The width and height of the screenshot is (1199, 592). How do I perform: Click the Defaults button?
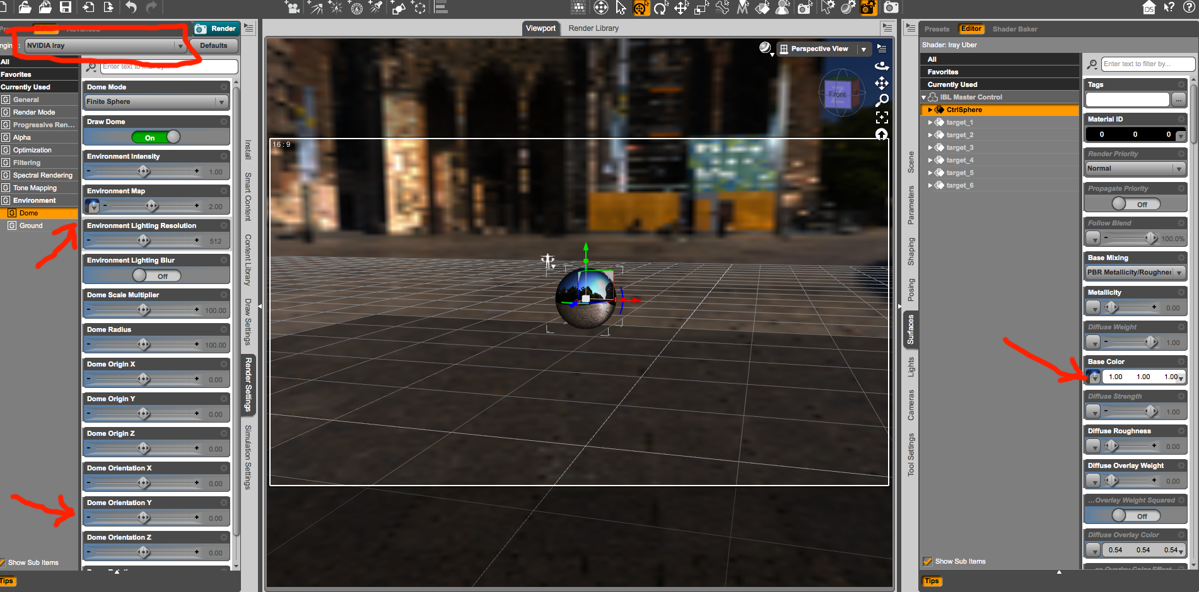click(x=214, y=45)
